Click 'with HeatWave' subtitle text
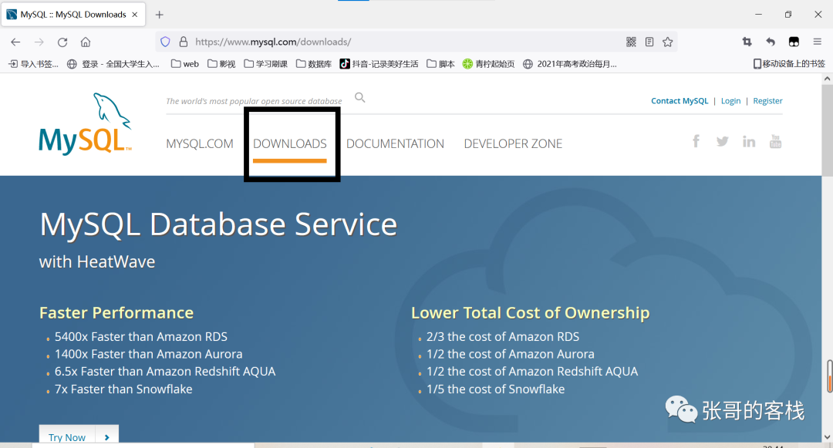The image size is (833, 448). point(97,261)
